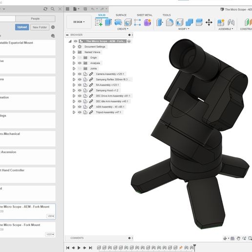
Task: Open the People tab in data panel
Action: coord(35,19)
